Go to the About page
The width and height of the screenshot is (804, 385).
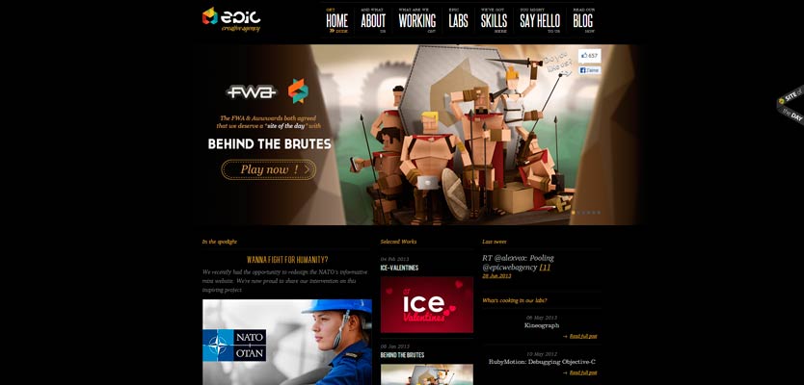pos(373,21)
